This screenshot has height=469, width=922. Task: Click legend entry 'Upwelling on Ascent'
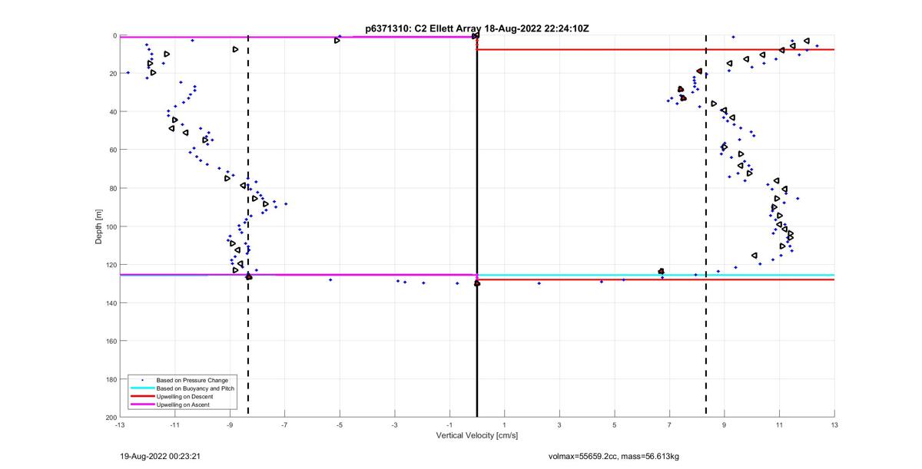click(183, 405)
